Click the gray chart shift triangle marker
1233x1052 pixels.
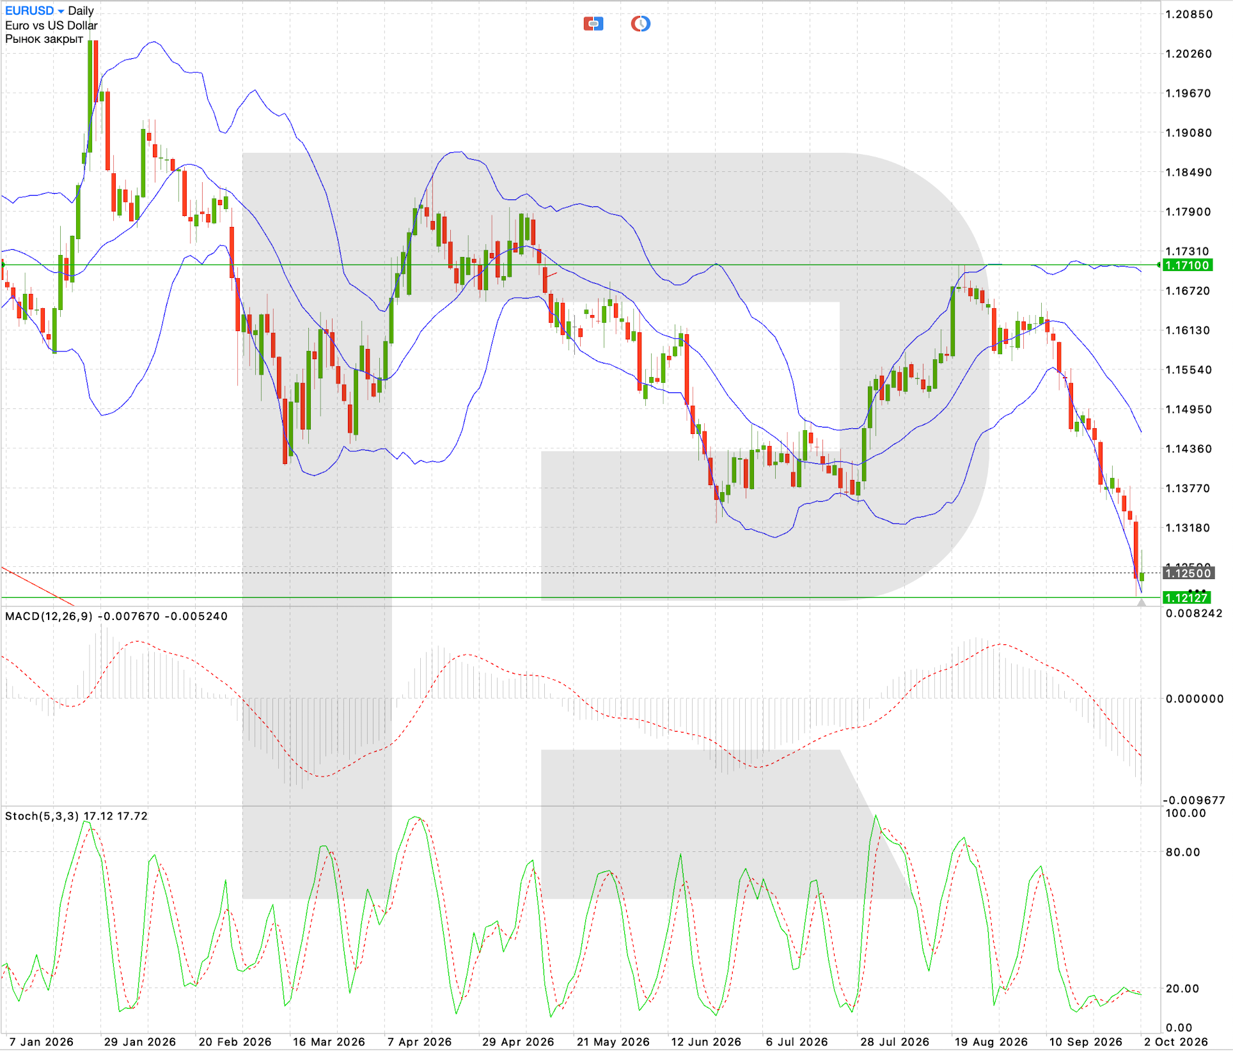point(1142,602)
